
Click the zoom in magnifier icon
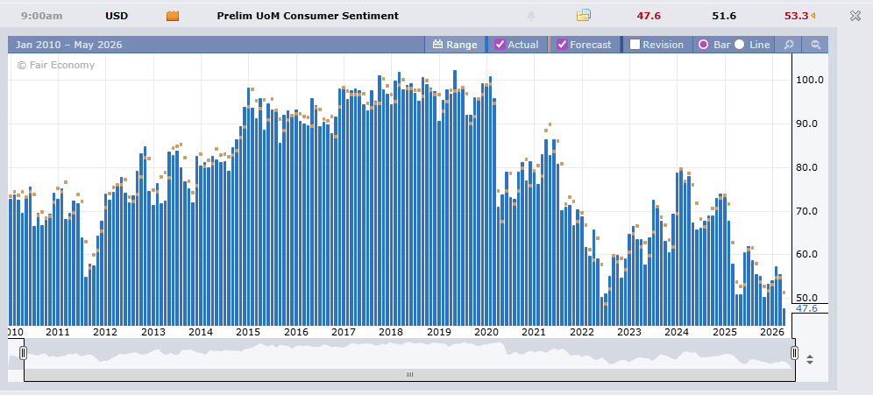(x=788, y=45)
